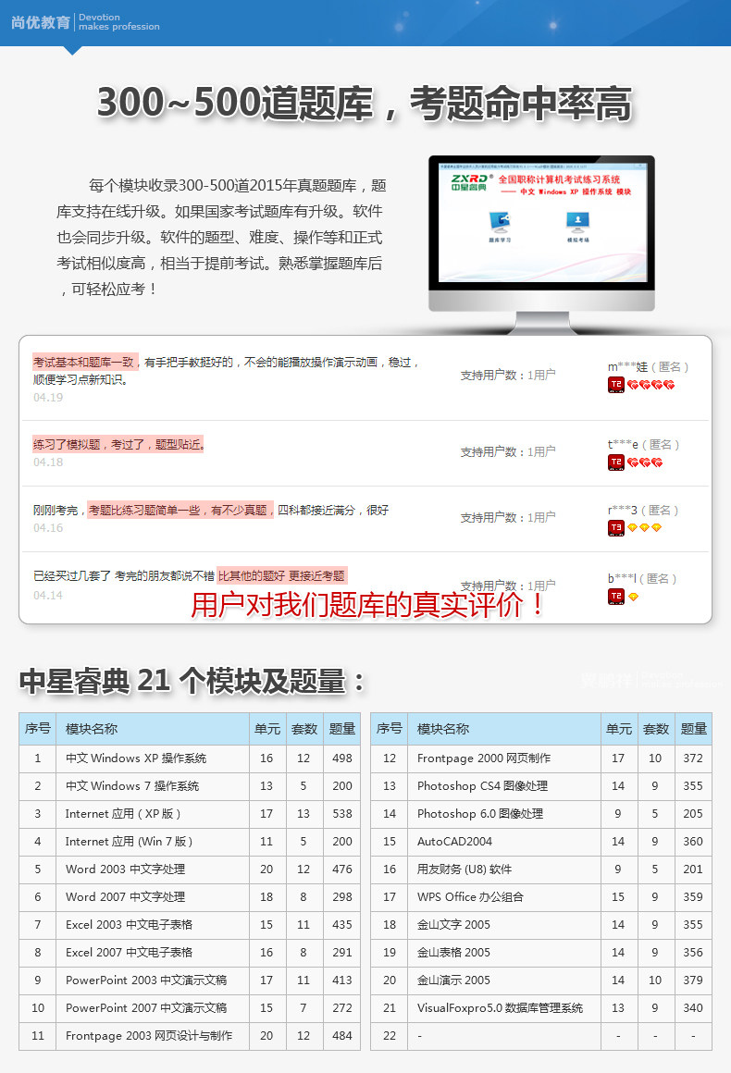Select the 中文 Windows XP 操作系统 module row
The width and height of the screenshot is (731, 1073).
coord(190,758)
